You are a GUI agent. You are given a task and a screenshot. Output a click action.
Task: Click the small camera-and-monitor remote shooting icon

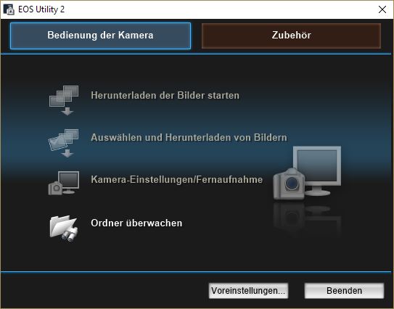tap(64, 183)
